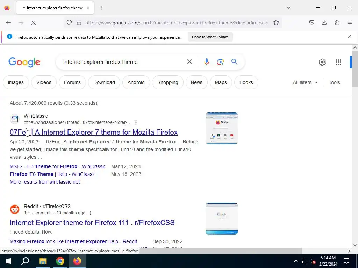
Task: Submit search with magnifying glass
Action: pyautogui.click(x=235, y=62)
